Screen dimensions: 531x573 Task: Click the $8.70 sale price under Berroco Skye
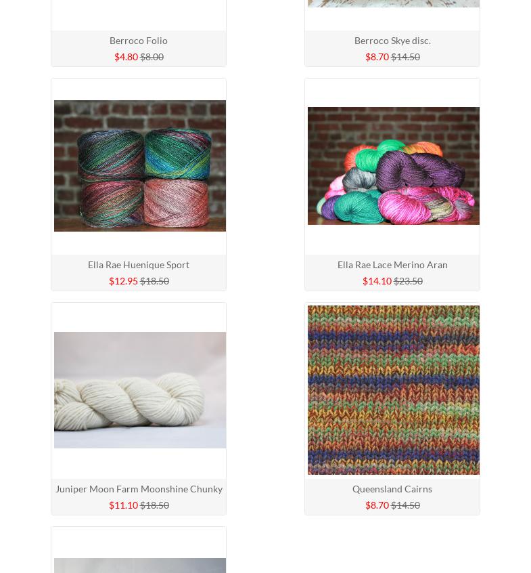pyautogui.click(x=377, y=57)
